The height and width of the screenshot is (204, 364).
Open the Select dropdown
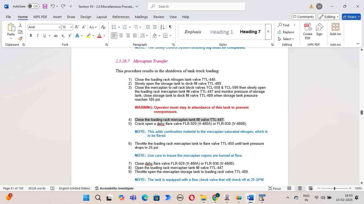pos(286,39)
